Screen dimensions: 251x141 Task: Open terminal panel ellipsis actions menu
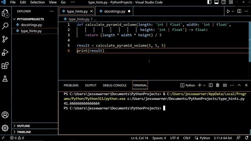[232, 85]
